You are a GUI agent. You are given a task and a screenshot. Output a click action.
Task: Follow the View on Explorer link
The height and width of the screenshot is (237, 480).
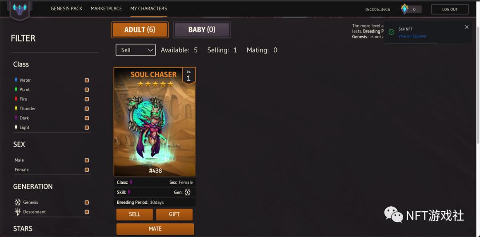(412, 36)
